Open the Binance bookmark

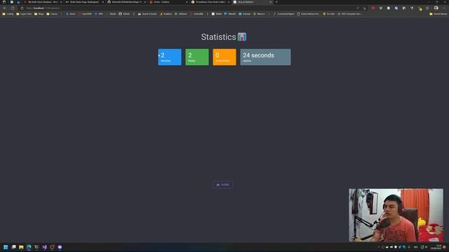tap(259, 14)
